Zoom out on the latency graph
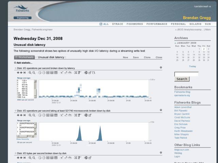This screenshot has width=218, height=163. pyautogui.click(x=34, y=72)
